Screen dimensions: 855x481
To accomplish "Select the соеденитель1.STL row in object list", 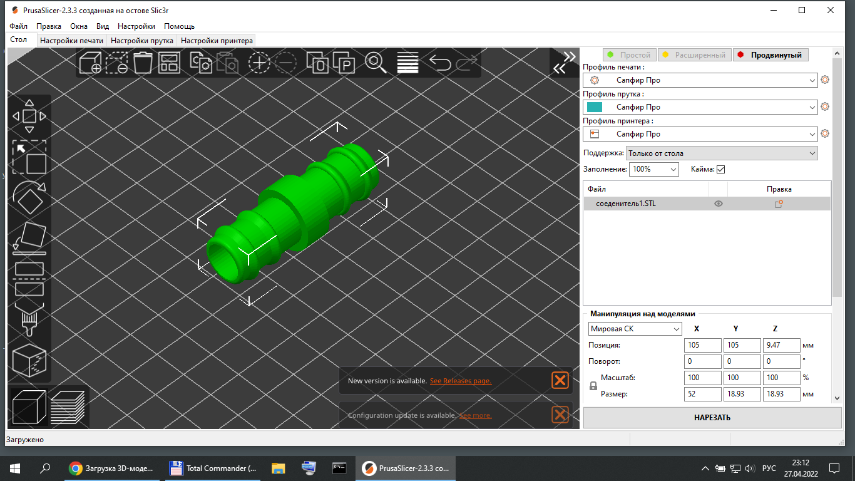I will [707, 204].
